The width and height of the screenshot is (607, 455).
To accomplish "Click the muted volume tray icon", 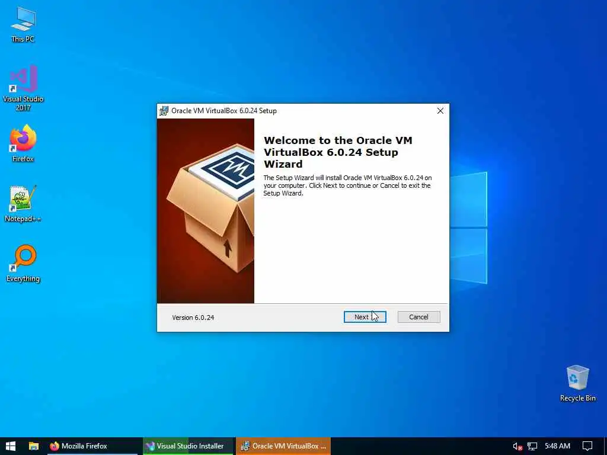I will [x=517, y=447].
